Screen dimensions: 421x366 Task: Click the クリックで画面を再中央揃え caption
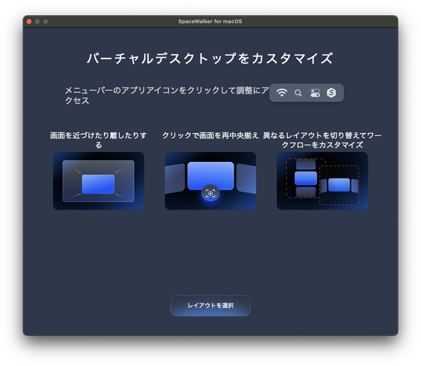pyautogui.click(x=210, y=135)
